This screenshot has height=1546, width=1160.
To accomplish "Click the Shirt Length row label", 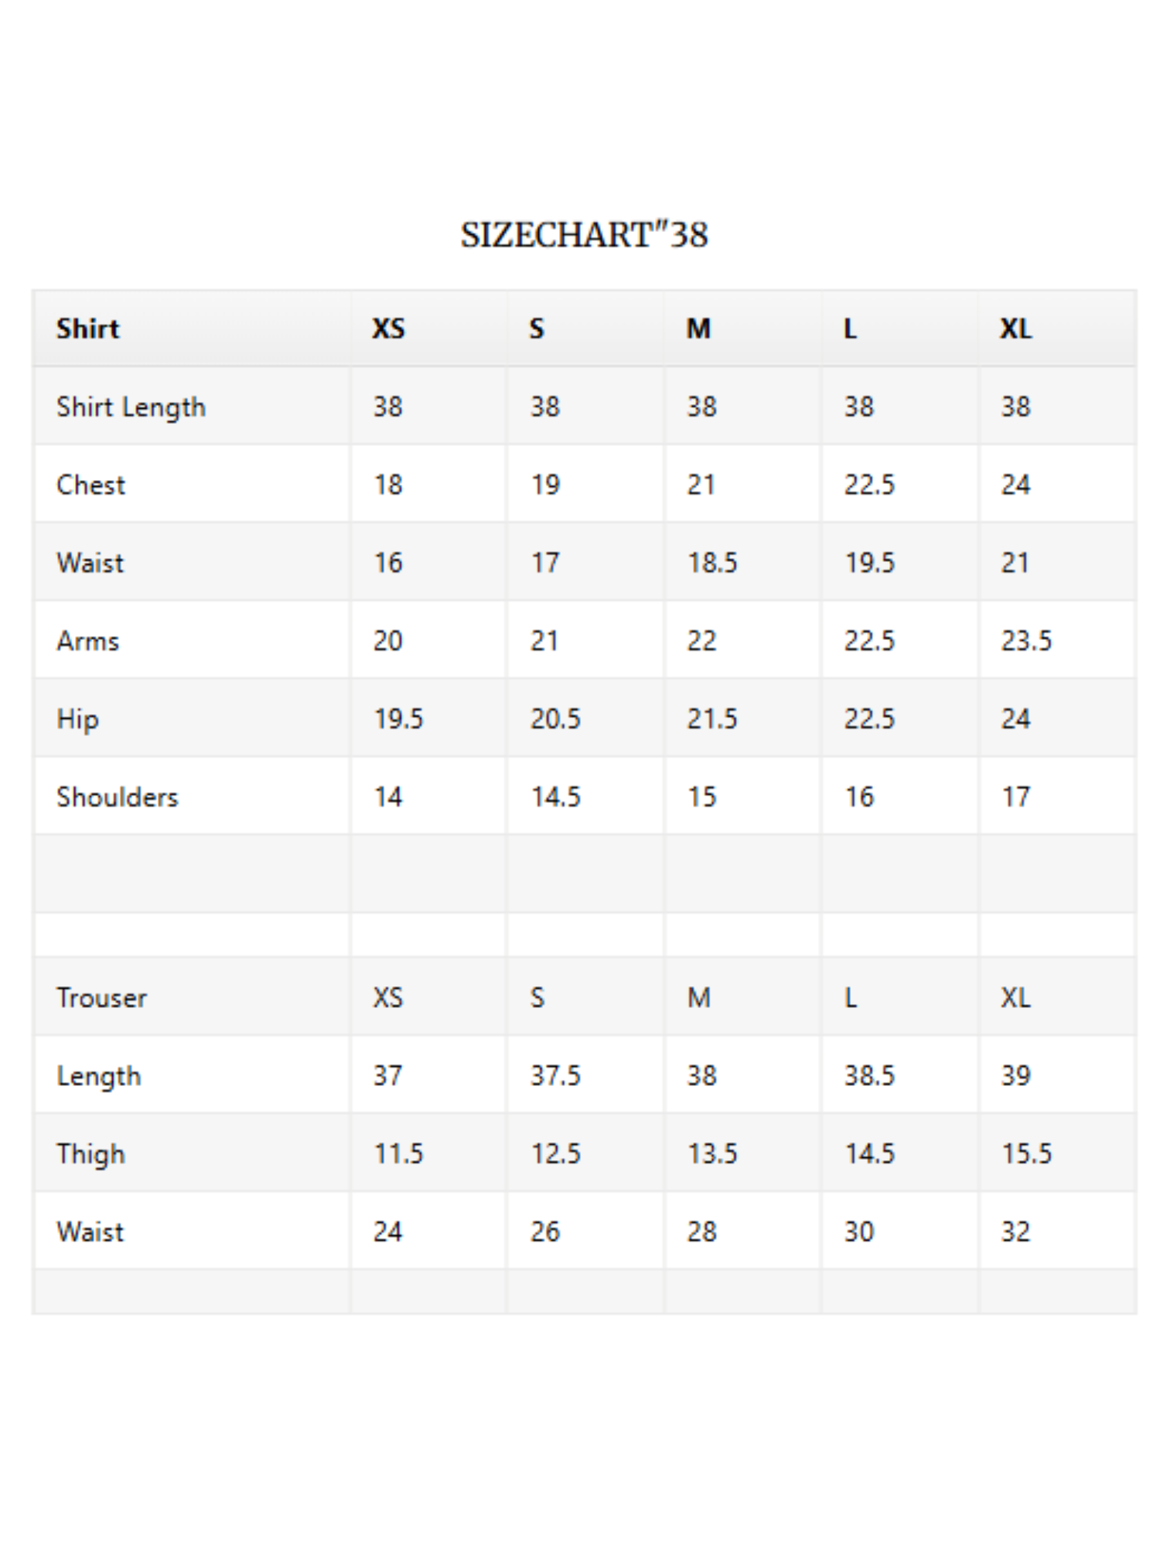I will [131, 407].
